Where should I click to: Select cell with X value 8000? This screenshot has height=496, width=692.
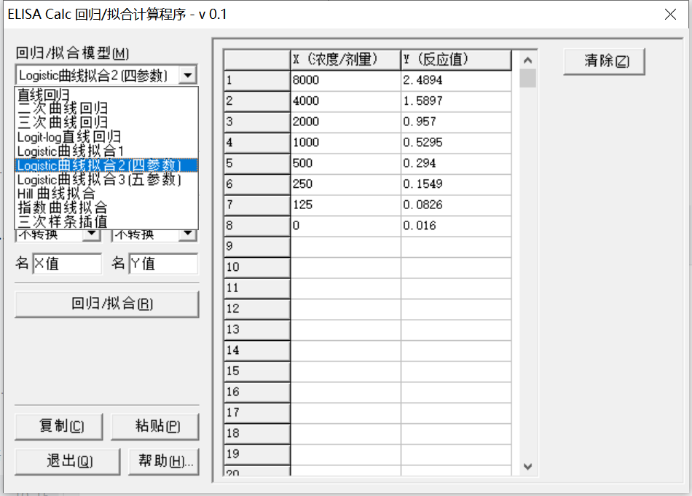coord(345,81)
